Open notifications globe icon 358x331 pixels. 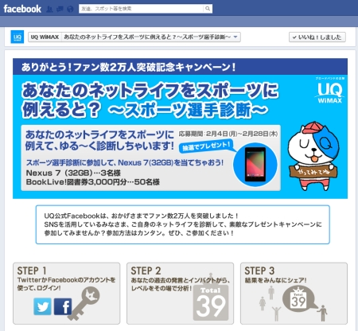(x=70, y=10)
